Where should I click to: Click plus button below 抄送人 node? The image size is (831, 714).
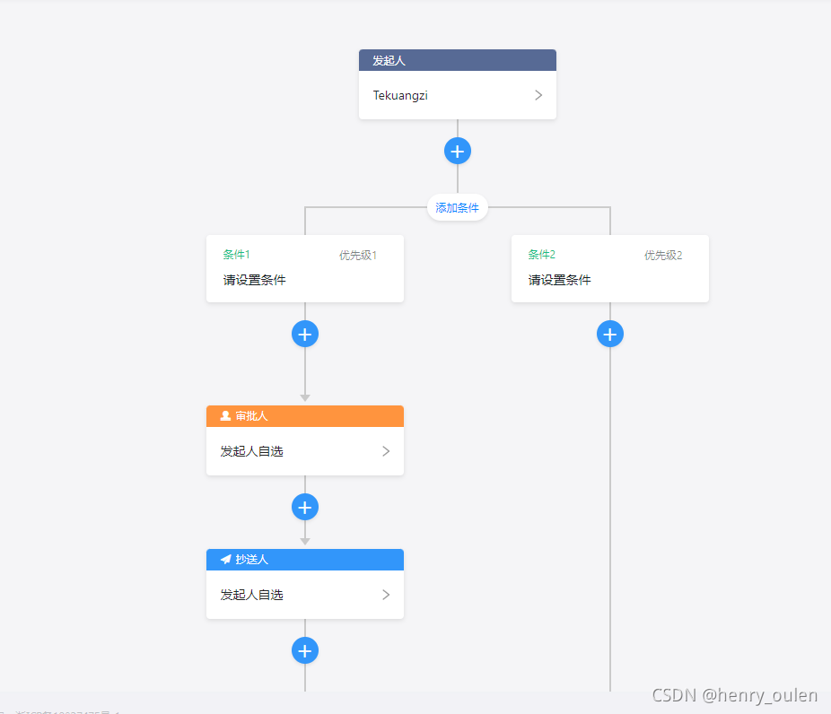point(305,650)
